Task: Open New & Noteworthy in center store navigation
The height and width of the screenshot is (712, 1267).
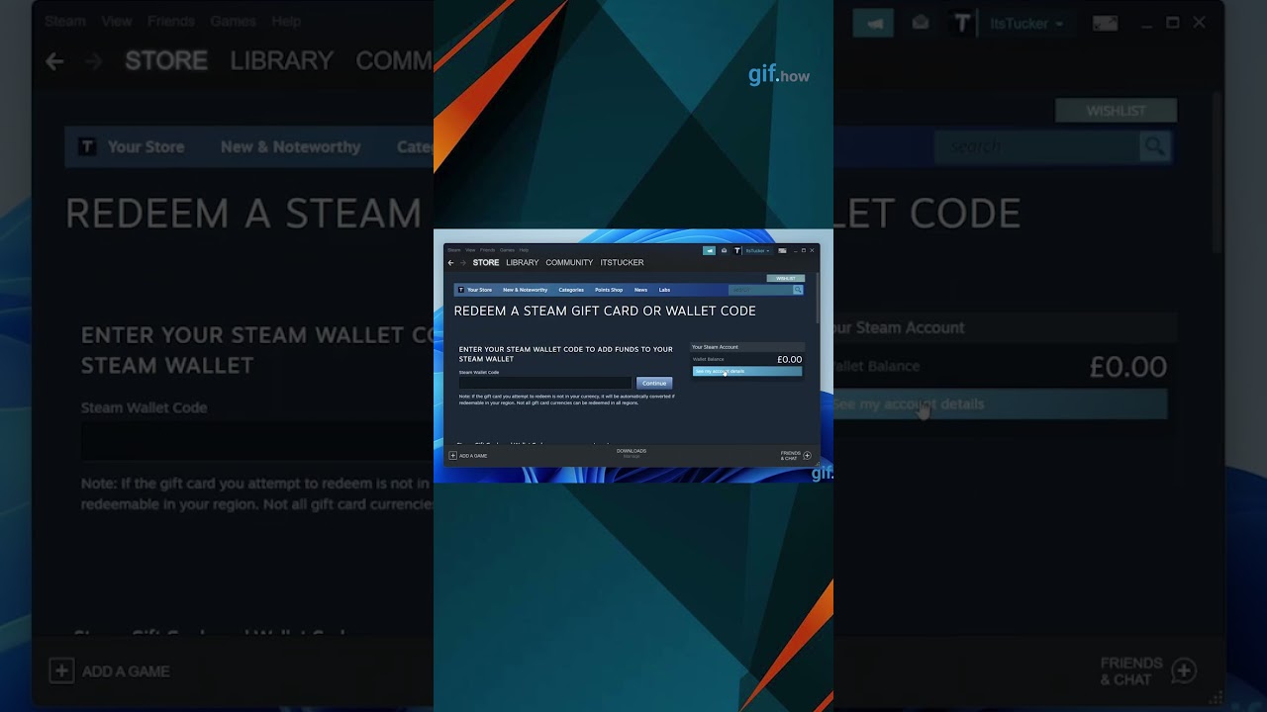Action: [525, 290]
